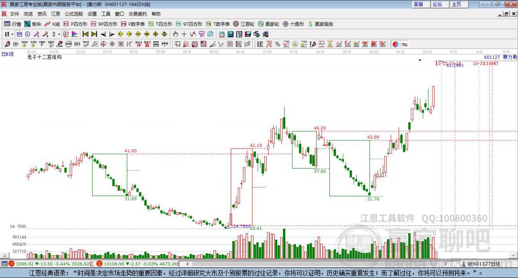Open the 六角形 hexagon tool
The image size is (518, 278).
click(x=293, y=24)
